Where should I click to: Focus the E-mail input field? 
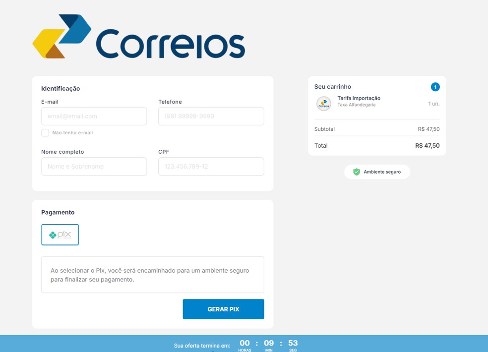[x=94, y=116]
